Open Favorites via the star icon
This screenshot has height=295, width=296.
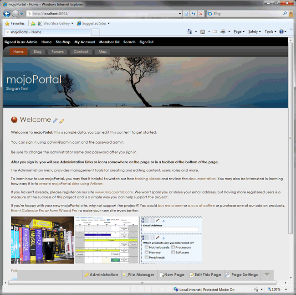[15, 23]
